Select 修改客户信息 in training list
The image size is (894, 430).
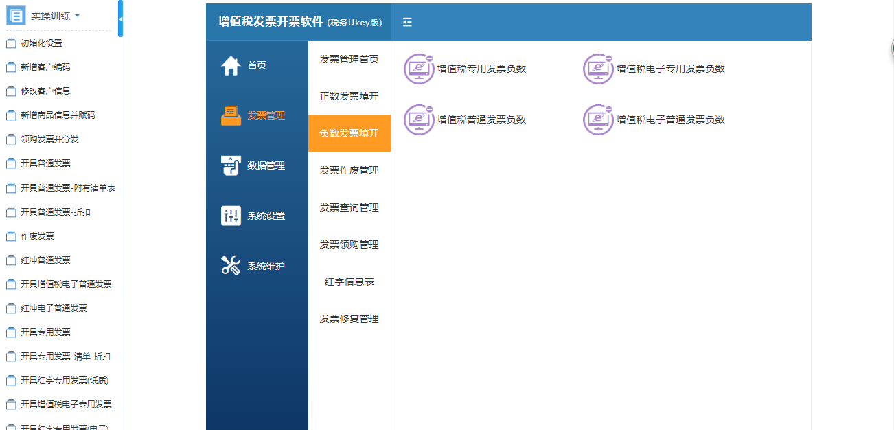tap(45, 91)
